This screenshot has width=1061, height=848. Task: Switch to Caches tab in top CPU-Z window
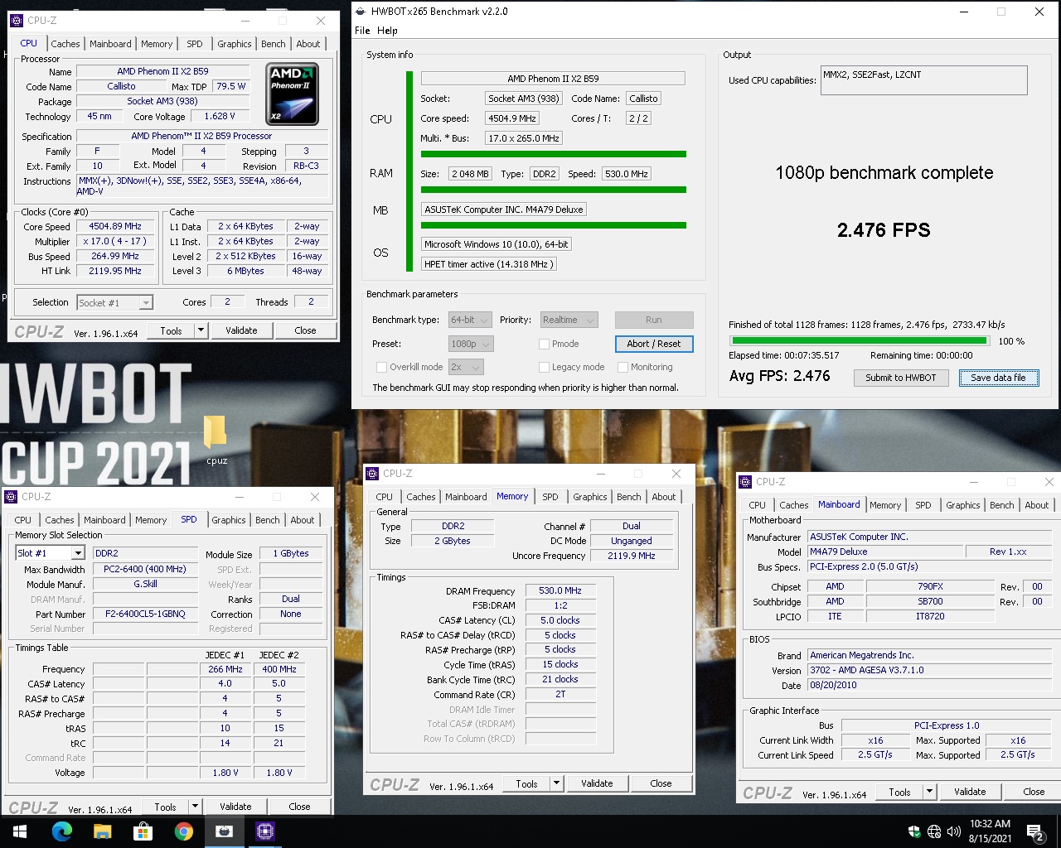coord(65,44)
